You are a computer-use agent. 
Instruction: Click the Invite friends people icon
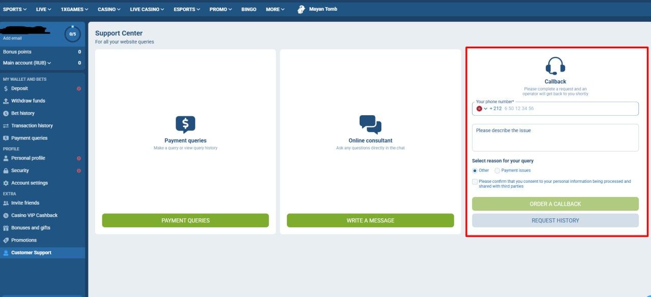(x=6, y=203)
